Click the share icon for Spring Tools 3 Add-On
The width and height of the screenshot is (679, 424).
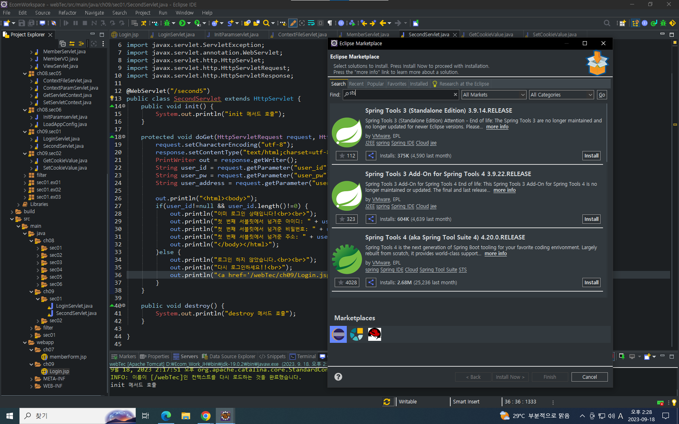(x=371, y=219)
